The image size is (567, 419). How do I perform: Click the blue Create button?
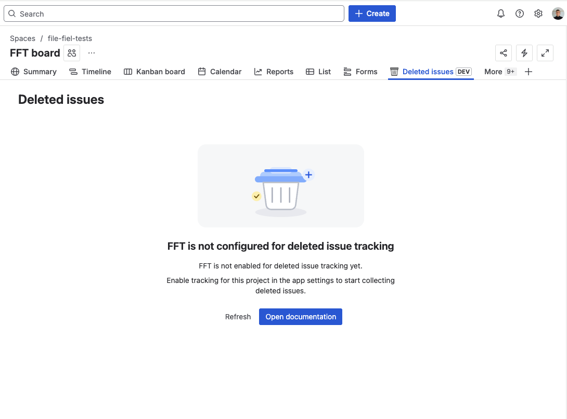click(x=372, y=13)
